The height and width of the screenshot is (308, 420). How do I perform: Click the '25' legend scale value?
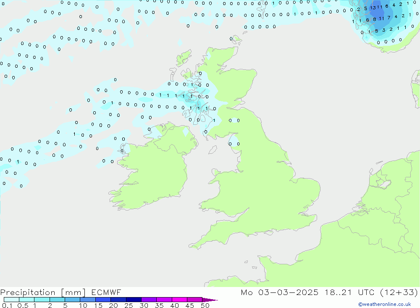click(129, 305)
